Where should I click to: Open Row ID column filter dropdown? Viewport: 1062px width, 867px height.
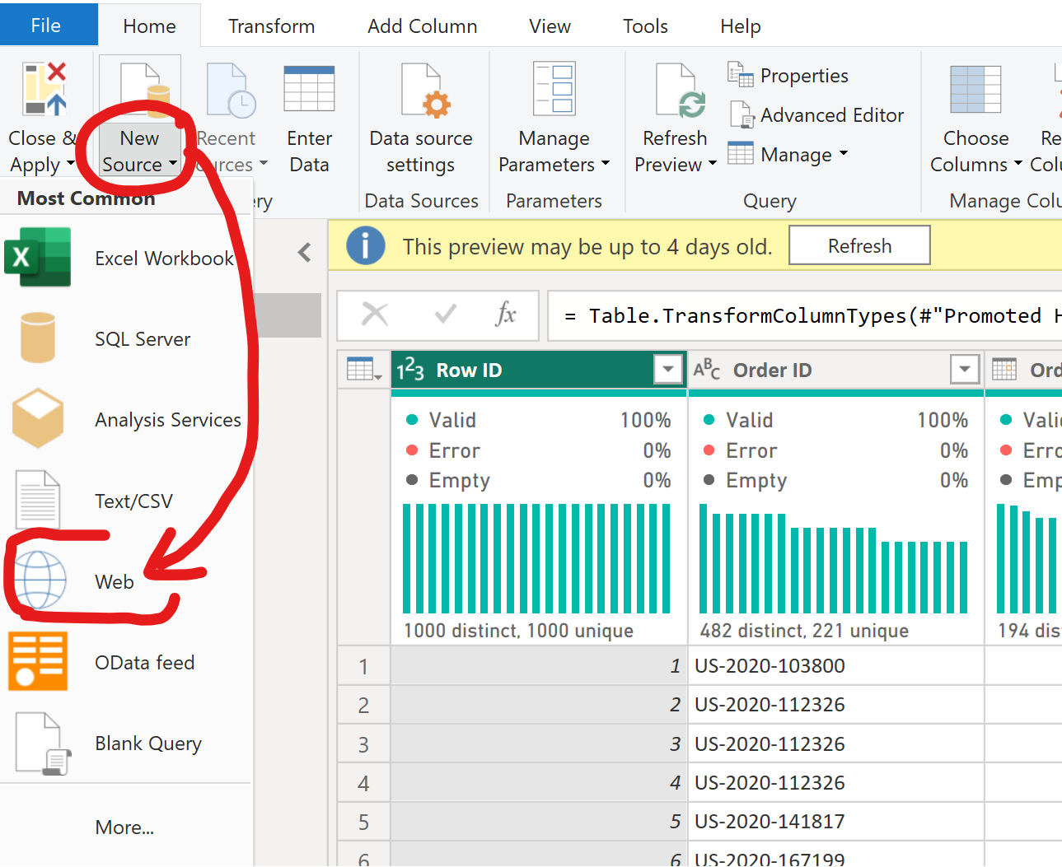(668, 370)
